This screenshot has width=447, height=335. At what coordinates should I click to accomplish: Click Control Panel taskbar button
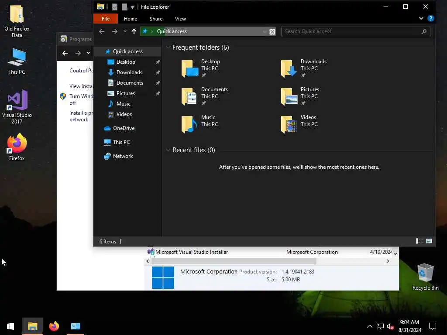point(75,326)
